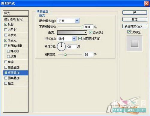Enable the 图案叠加 checkbox
Screen dimensions: 150x116
6,78
